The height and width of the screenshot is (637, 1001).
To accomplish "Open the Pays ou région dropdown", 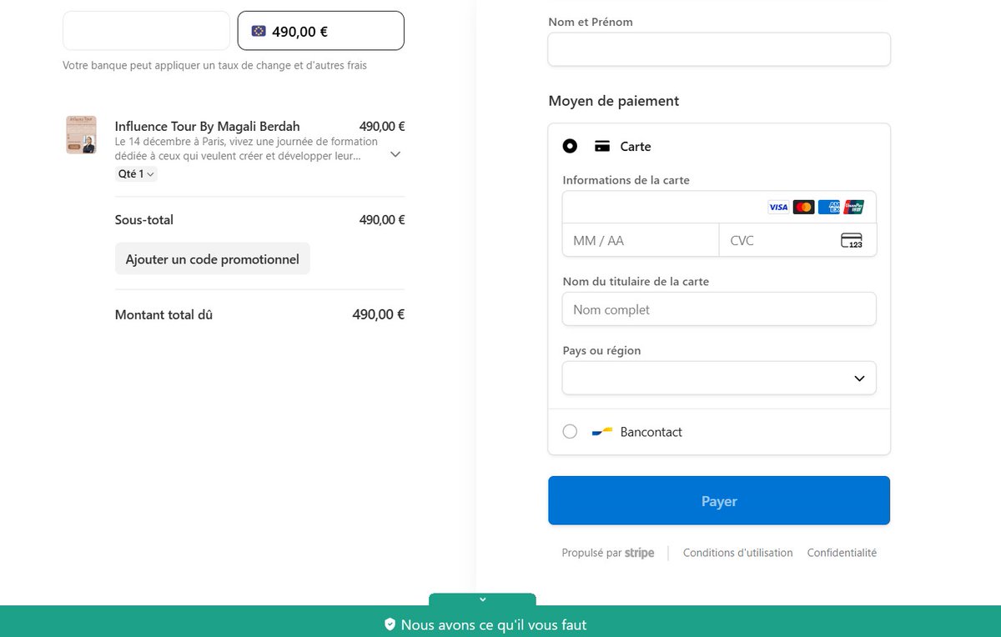I will point(719,378).
